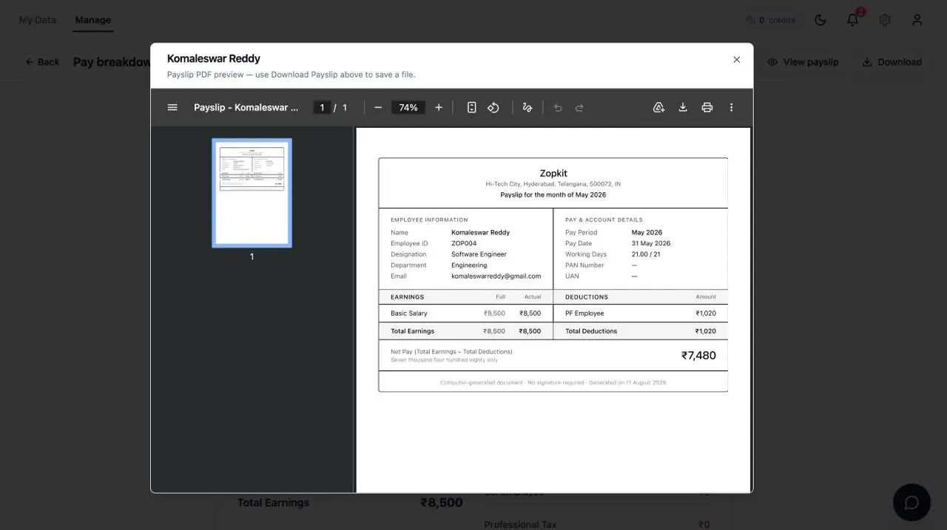This screenshot has height=530, width=947.
Task: Click the redo arrow in PDF toolbar
Action: (579, 107)
